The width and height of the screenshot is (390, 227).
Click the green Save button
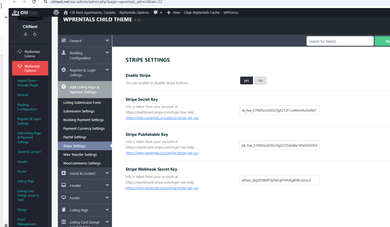[x=382, y=41]
